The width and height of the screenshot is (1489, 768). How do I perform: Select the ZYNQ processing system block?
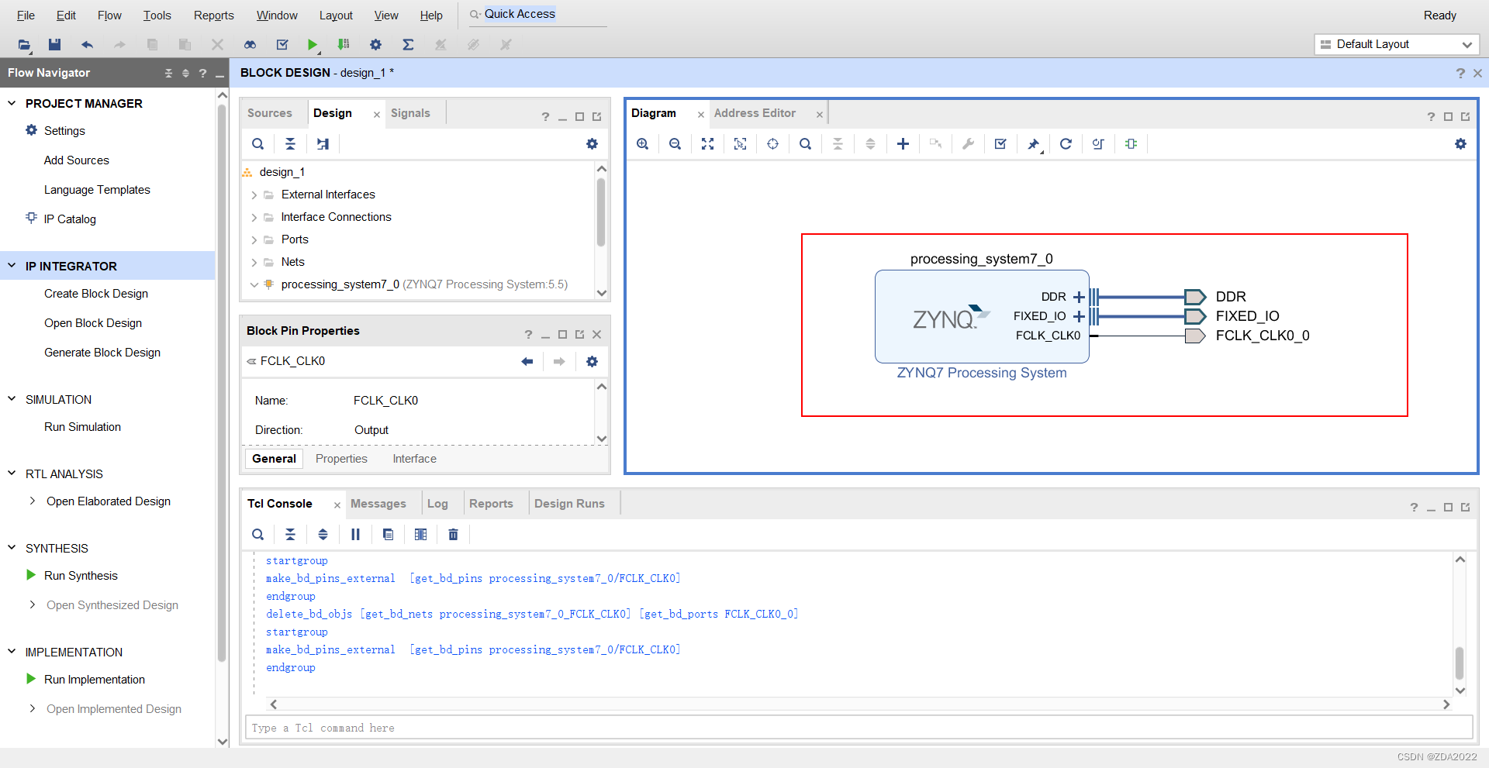coord(982,316)
